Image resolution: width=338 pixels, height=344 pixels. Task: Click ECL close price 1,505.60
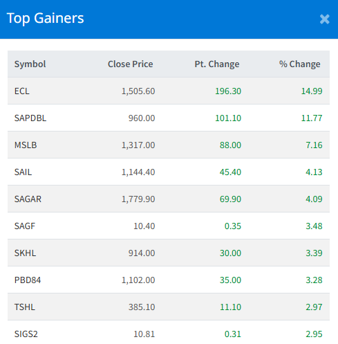(138, 91)
